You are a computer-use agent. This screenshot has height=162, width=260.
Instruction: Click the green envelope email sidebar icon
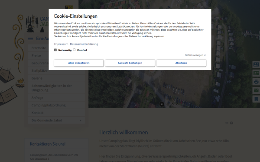256,90
